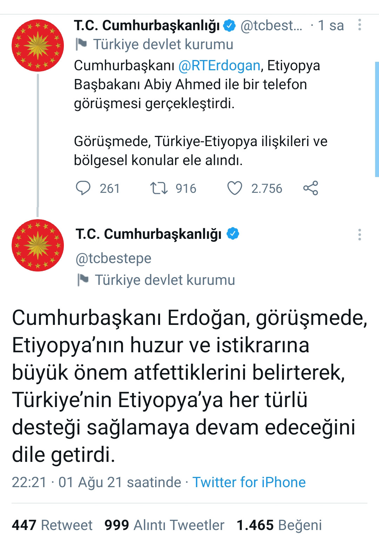View the 999 Alıntı Tweetler list
This screenshot has height=543, width=379.
164,525
